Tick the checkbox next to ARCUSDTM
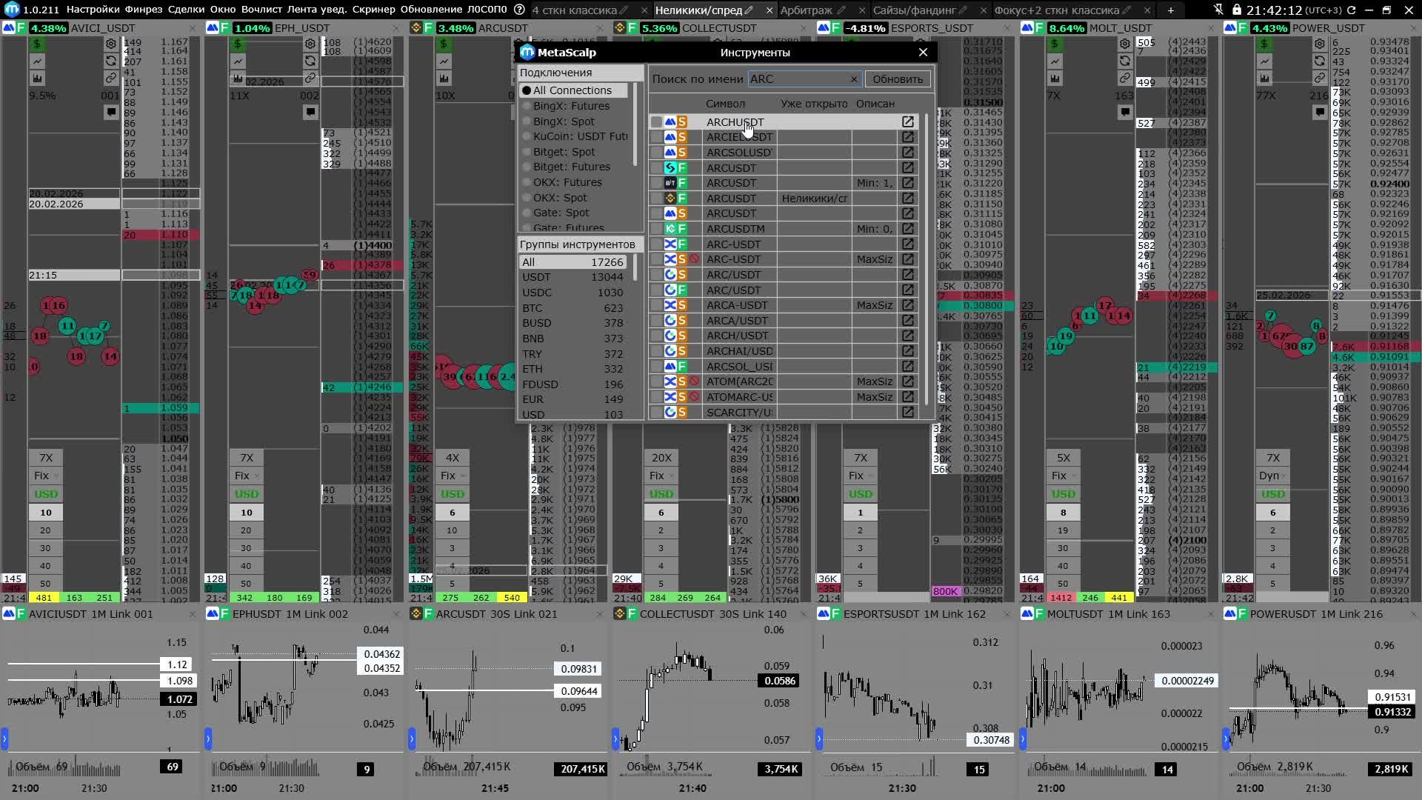 (656, 229)
